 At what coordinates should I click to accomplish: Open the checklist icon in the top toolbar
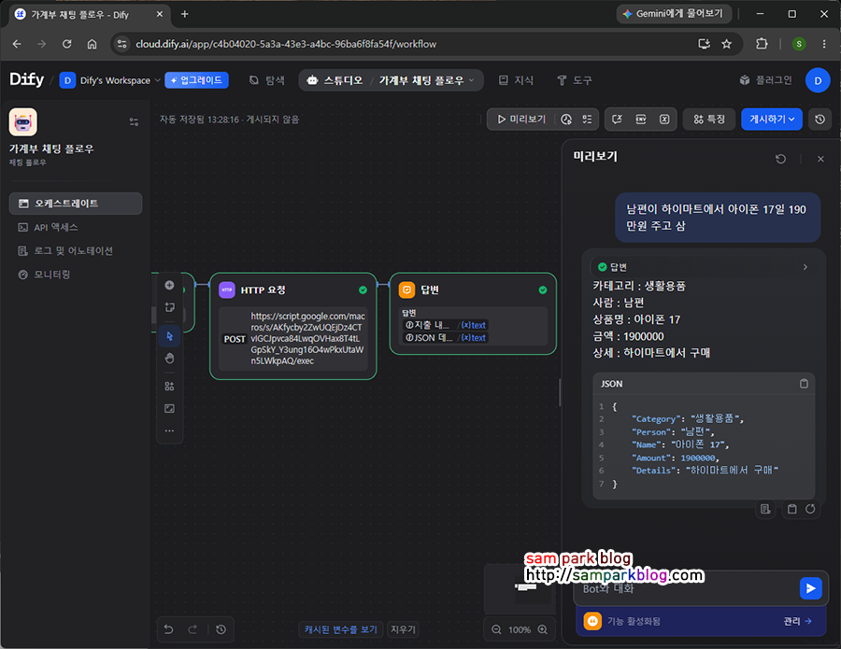click(x=588, y=119)
